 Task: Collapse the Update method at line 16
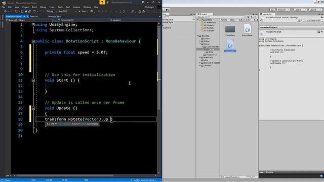[x=33, y=108]
